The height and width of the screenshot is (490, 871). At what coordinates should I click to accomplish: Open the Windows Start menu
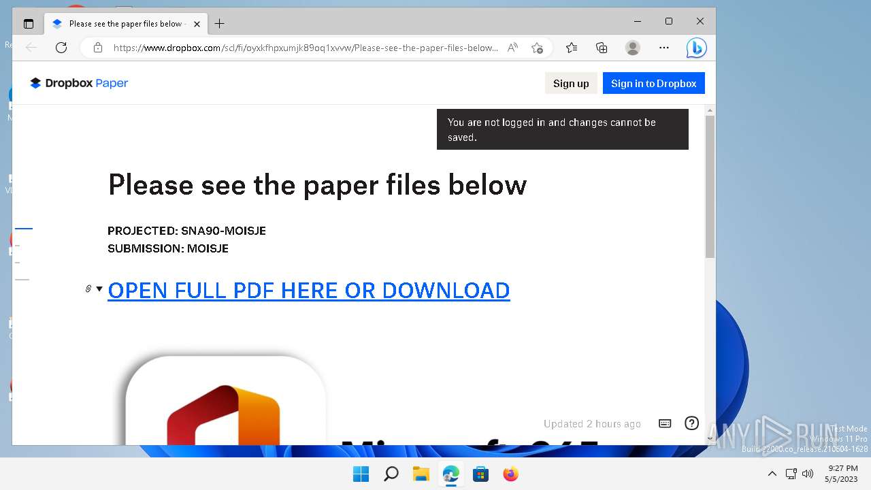pos(361,474)
